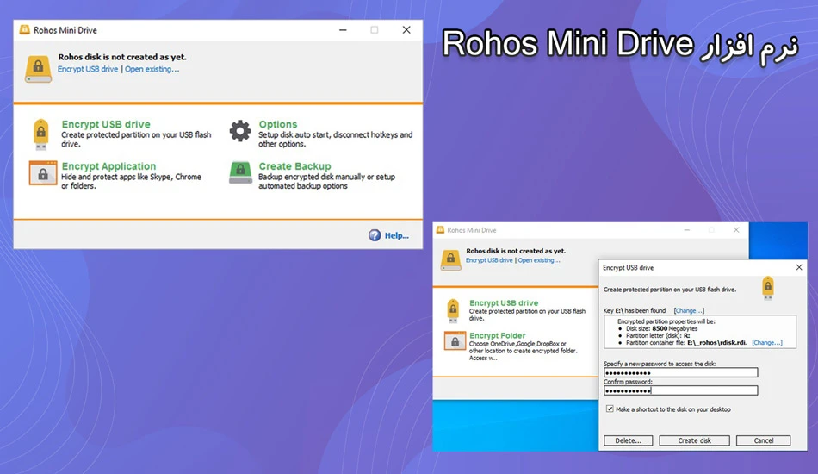Click the Rohos app icon in small window title bar
Image resolution: width=818 pixels, height=474 pixels.
[x=440, y=230]
